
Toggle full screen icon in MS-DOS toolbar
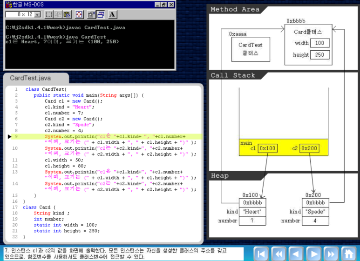[79, 14]
